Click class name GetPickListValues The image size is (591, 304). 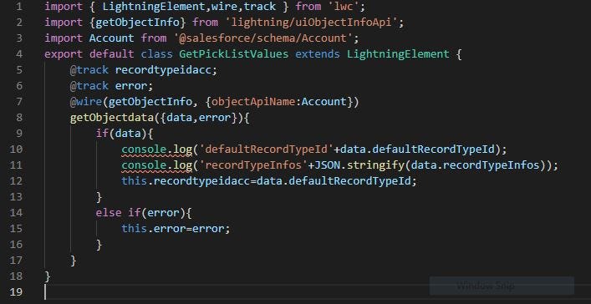point(234,54)
